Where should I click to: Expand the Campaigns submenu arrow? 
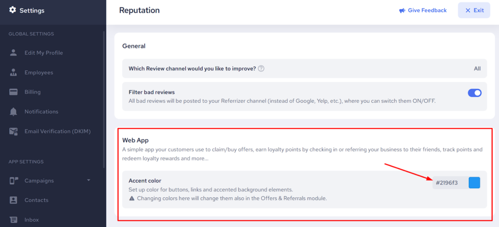[x=89, y=180]
